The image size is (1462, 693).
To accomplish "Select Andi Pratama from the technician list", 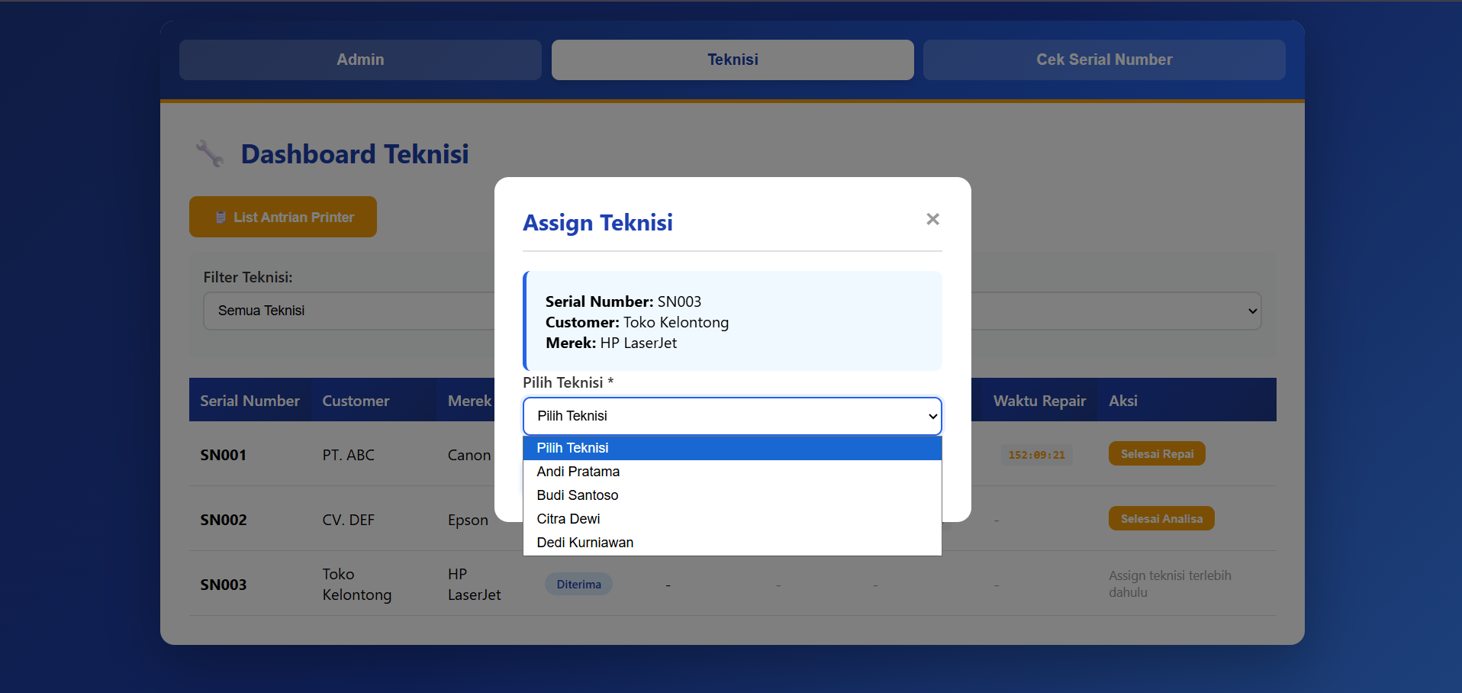I will tap(578, 472).
